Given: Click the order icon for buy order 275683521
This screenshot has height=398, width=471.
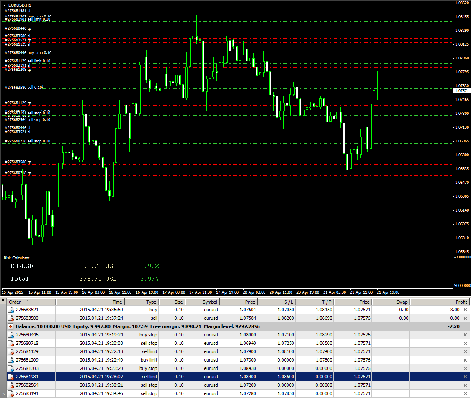Looking at the screenshot, I should point(10,310).
